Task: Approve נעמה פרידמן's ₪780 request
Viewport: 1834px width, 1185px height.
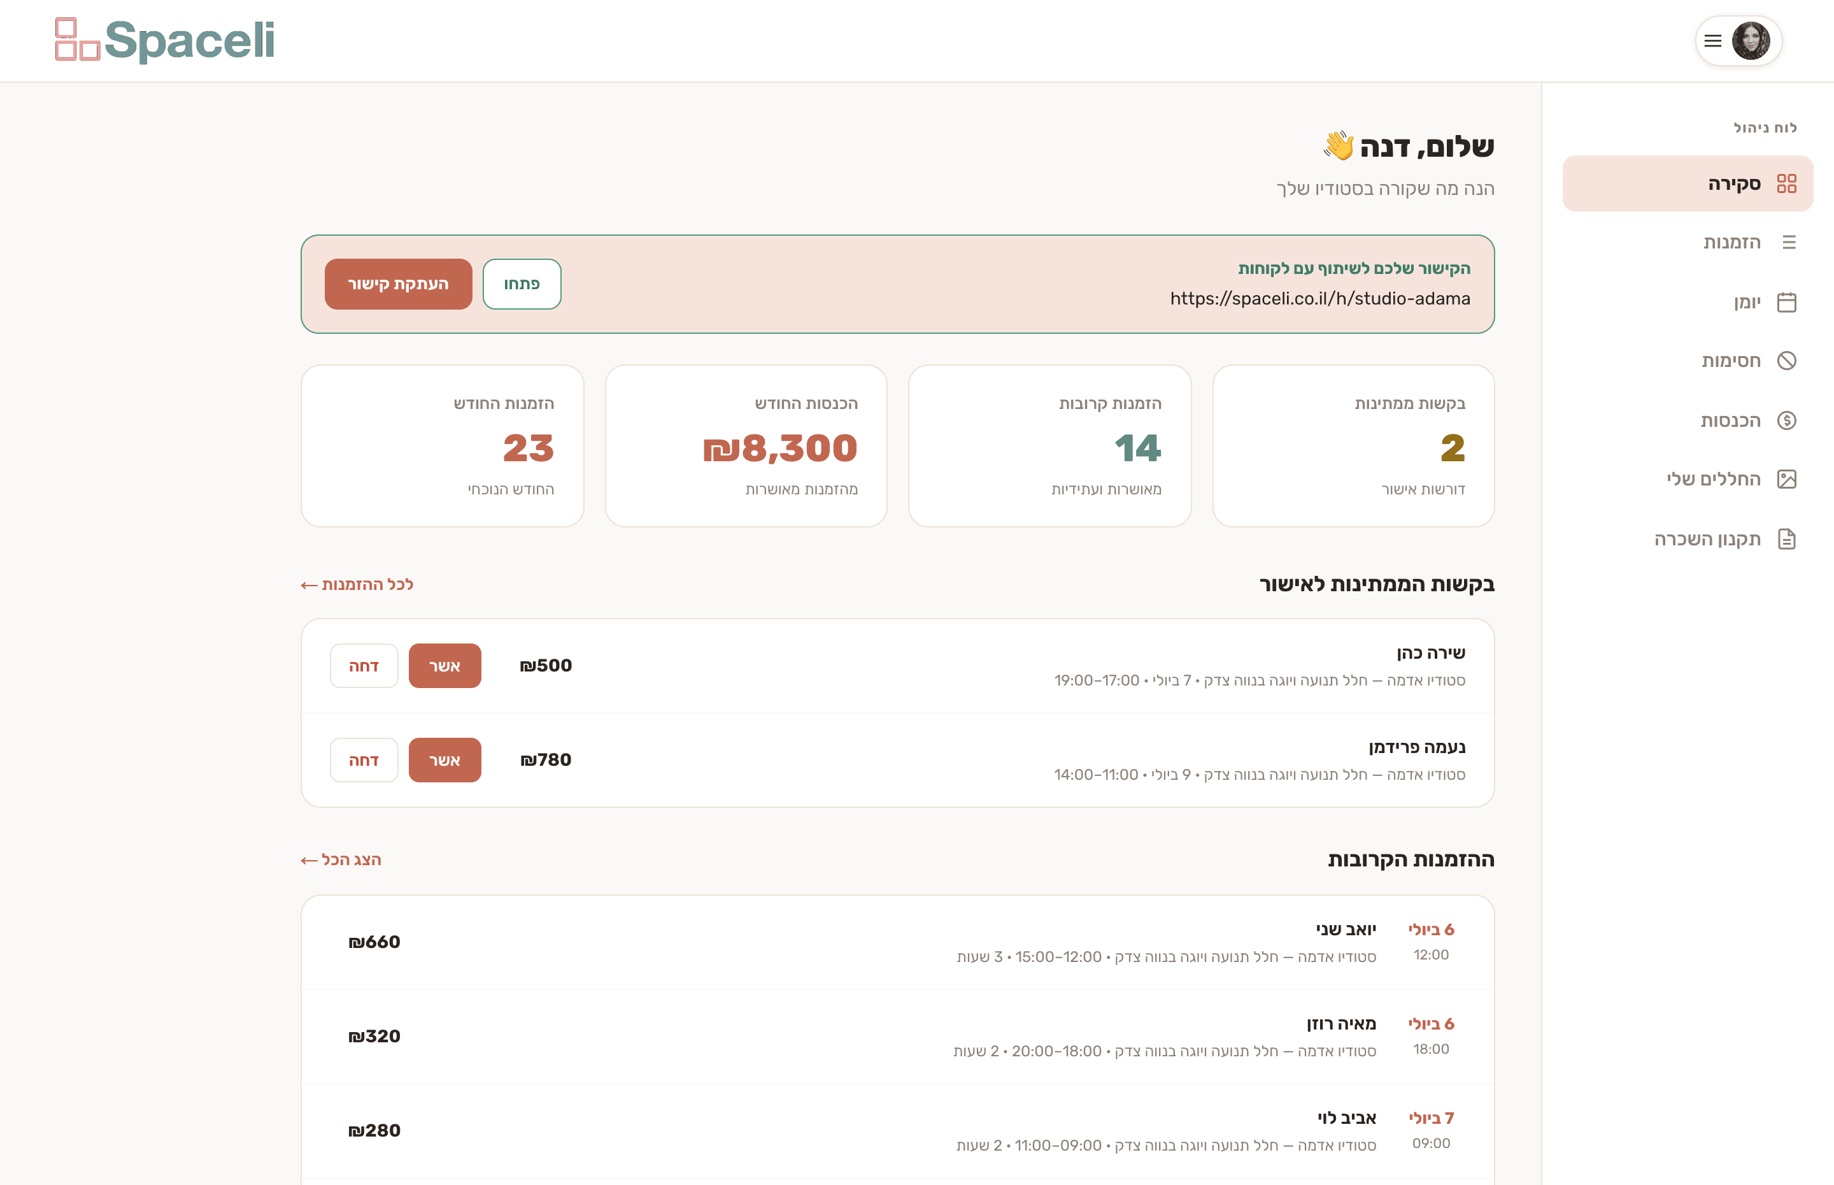Action: click(444, 760)
